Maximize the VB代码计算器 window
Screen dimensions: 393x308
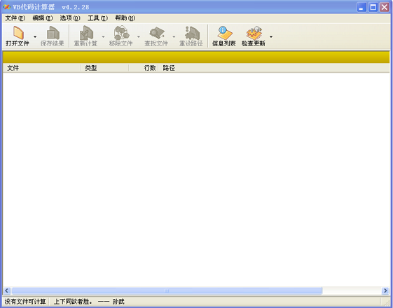(373, 7)
